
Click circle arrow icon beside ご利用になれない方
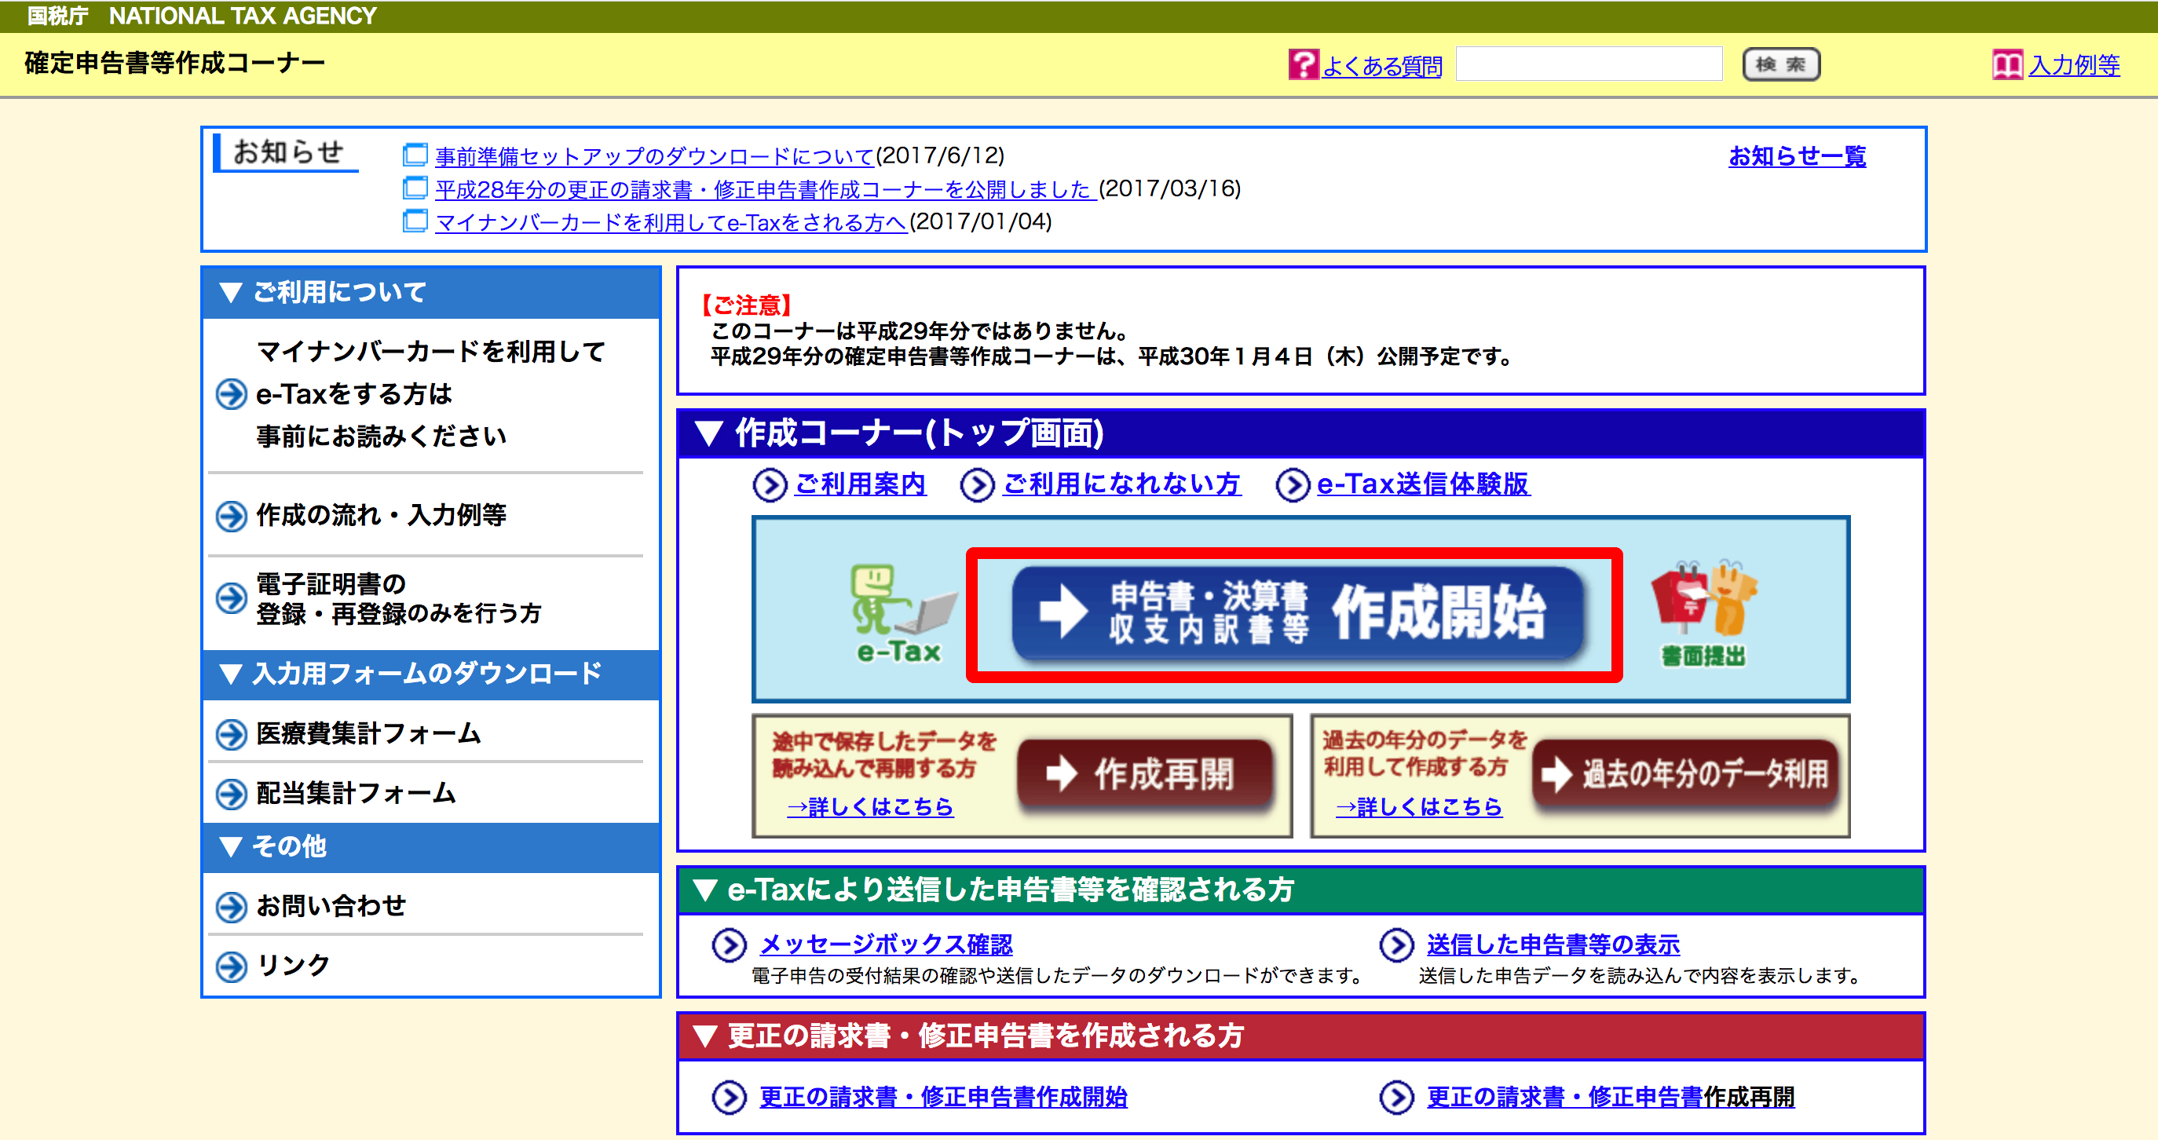click(977, 485)
